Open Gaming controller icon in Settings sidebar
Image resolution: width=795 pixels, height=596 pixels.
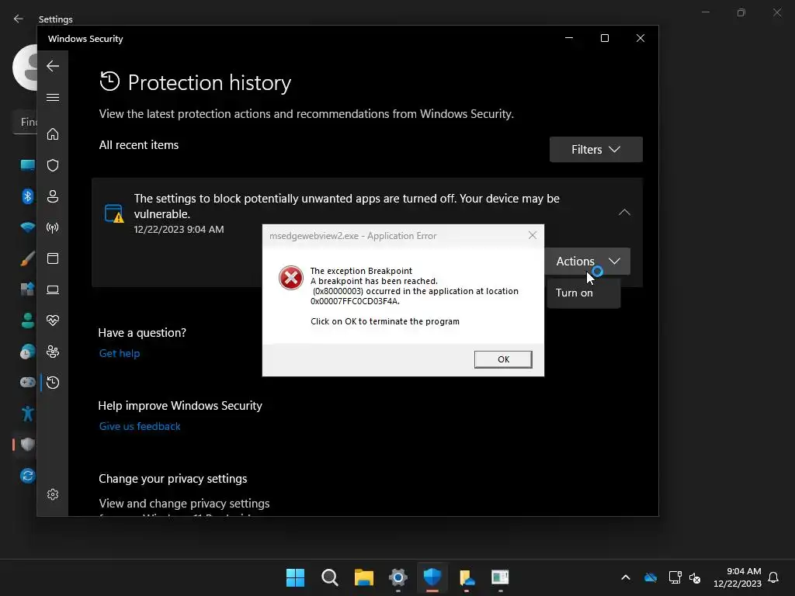pyautogui.click(x=28, y=382)
